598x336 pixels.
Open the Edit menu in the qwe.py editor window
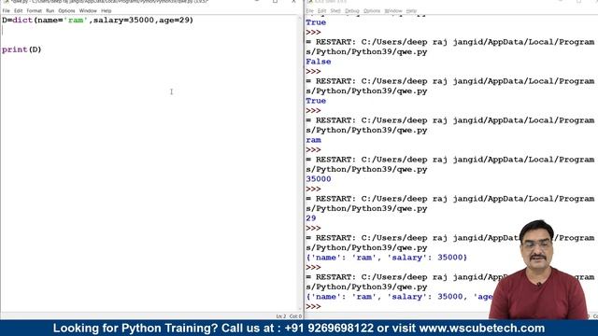[19, 10]
